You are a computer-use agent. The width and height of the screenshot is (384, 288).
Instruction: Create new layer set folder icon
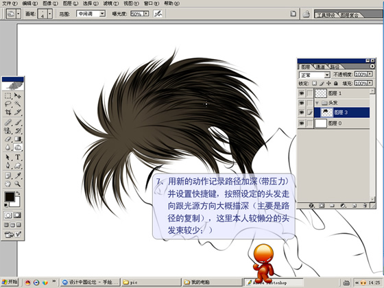(332, 206)
